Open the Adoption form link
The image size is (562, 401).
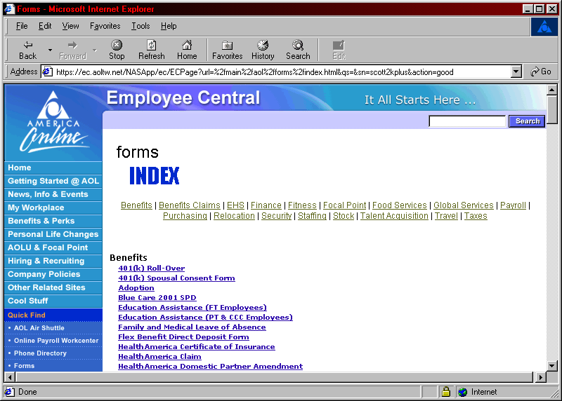click(136, 288)
